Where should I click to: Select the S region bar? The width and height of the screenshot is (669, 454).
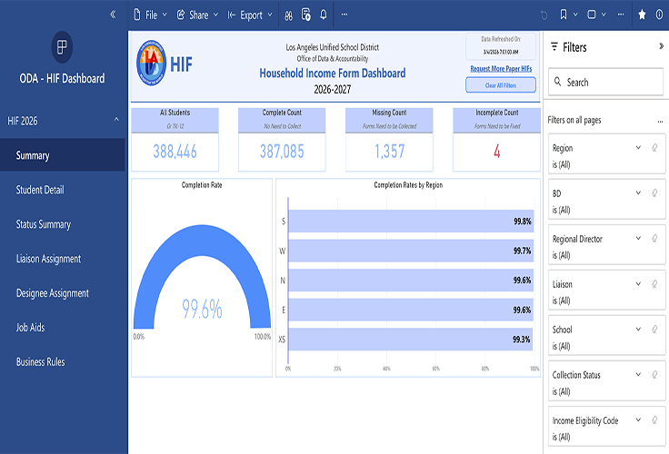coord(411,222)
